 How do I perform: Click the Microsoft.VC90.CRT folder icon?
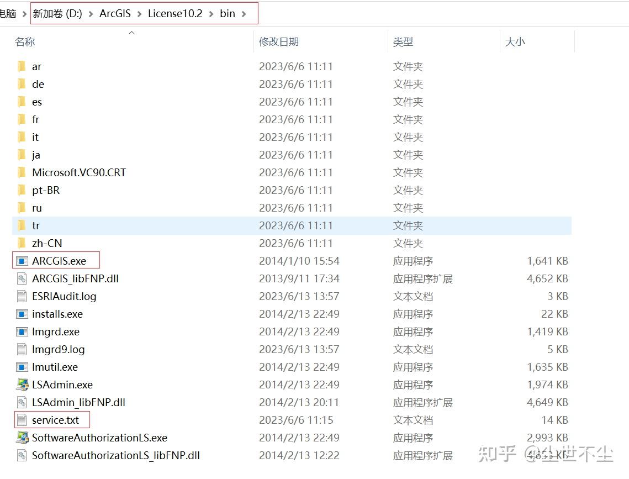tap(22, 172)
